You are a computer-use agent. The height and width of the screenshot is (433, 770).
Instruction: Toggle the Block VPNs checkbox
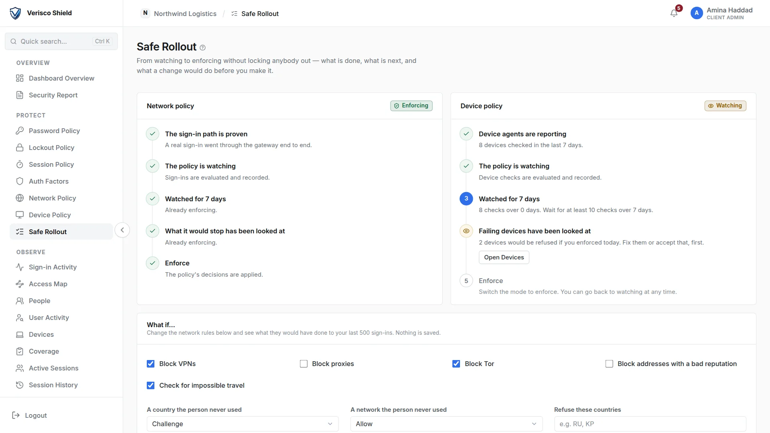[151, 364]
